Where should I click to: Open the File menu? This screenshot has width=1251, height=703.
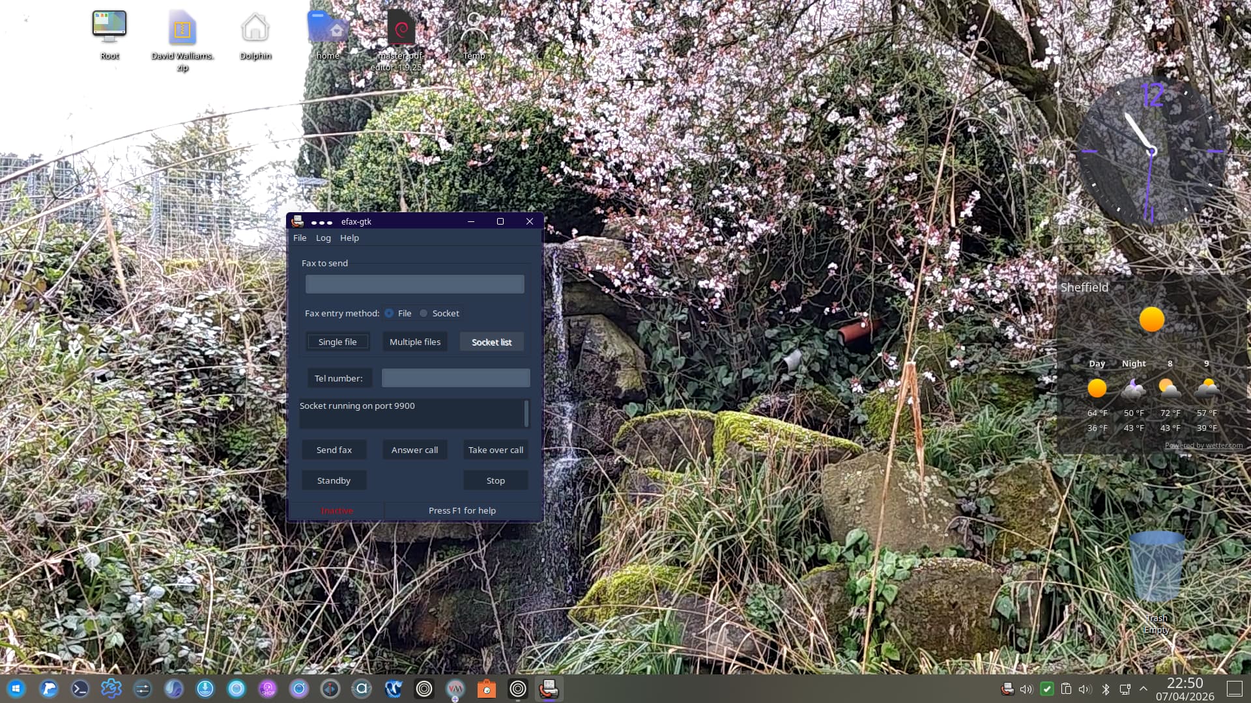click(x=300, y=238)
